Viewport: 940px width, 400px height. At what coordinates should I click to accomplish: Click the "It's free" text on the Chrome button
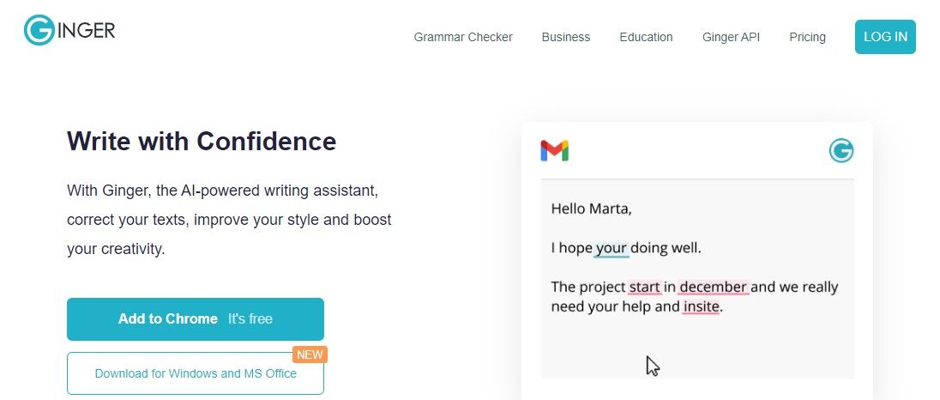[x=250, y=319]
